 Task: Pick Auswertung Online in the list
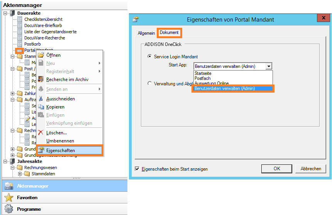233,83
